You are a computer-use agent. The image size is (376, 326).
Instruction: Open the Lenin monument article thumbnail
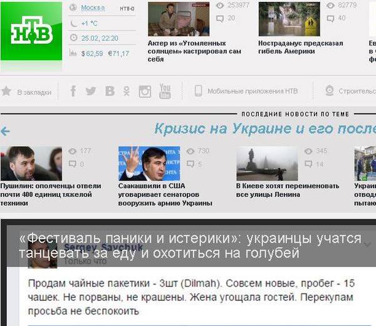267,164
